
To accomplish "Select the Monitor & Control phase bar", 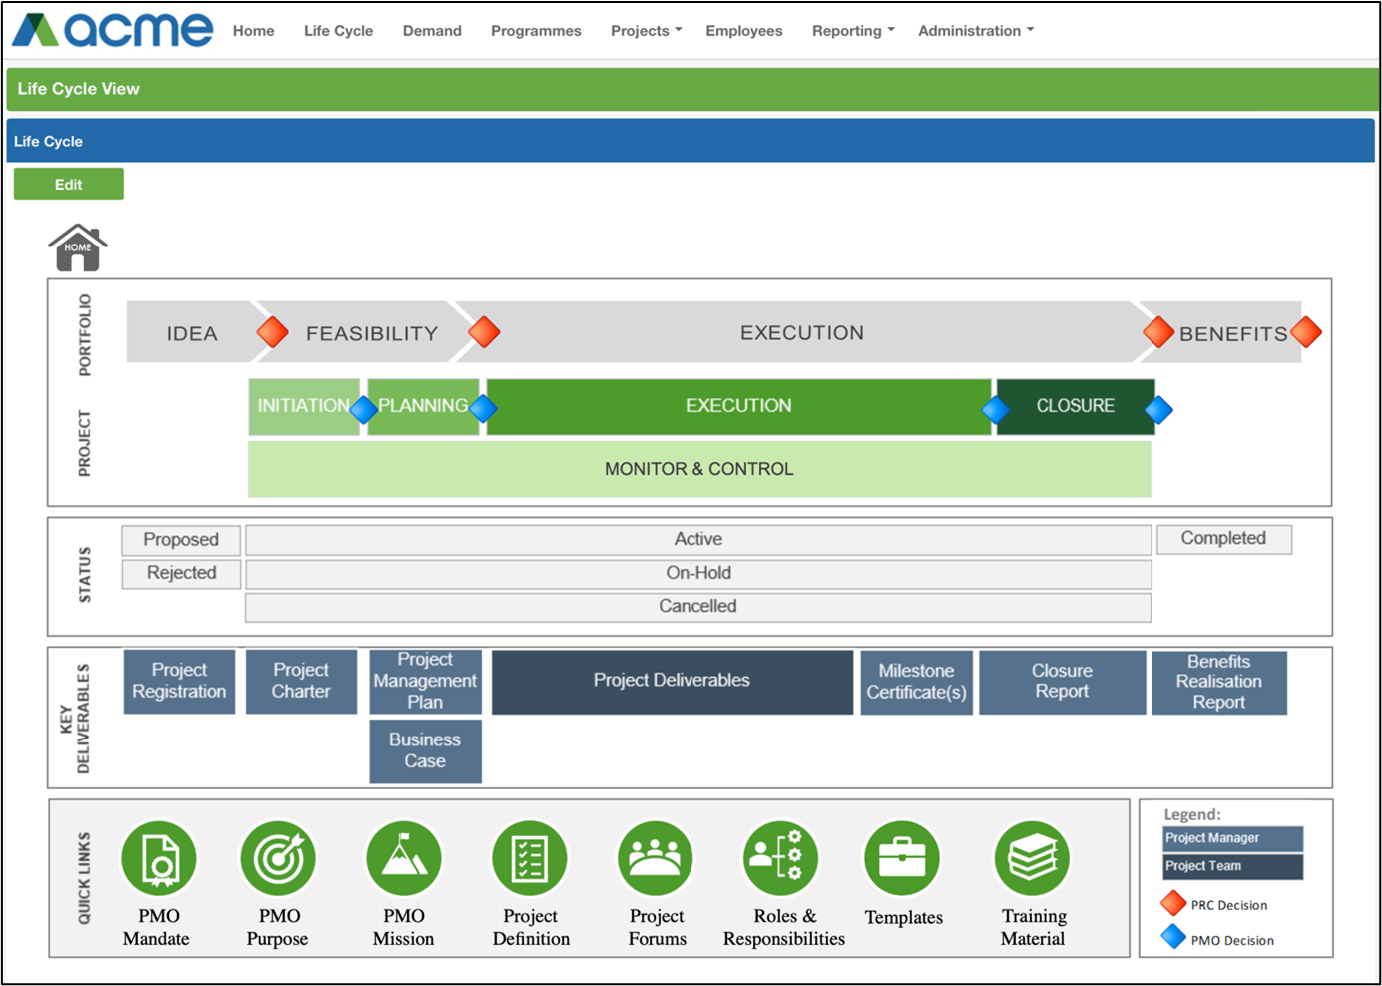I will [x=698, y=469].
